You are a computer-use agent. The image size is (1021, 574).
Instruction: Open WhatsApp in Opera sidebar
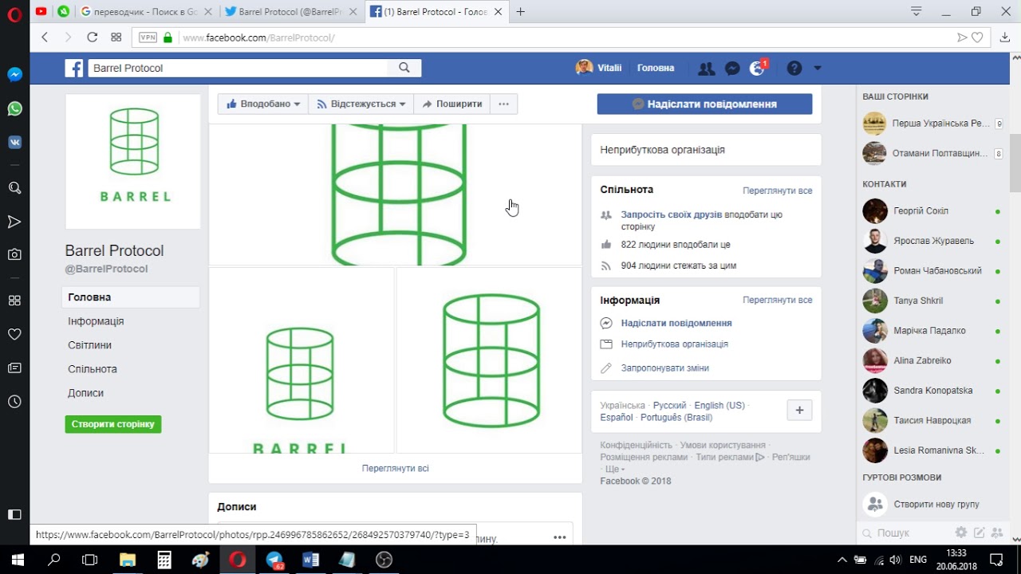[14, 108]
